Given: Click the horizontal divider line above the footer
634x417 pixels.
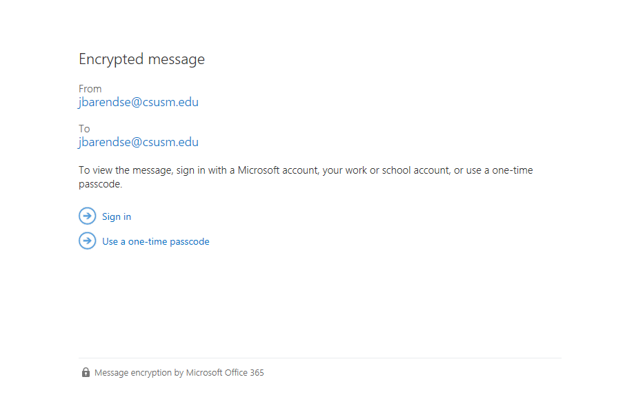Looking at the screenshot, I should pyautogui.click(x=320, y=358).
